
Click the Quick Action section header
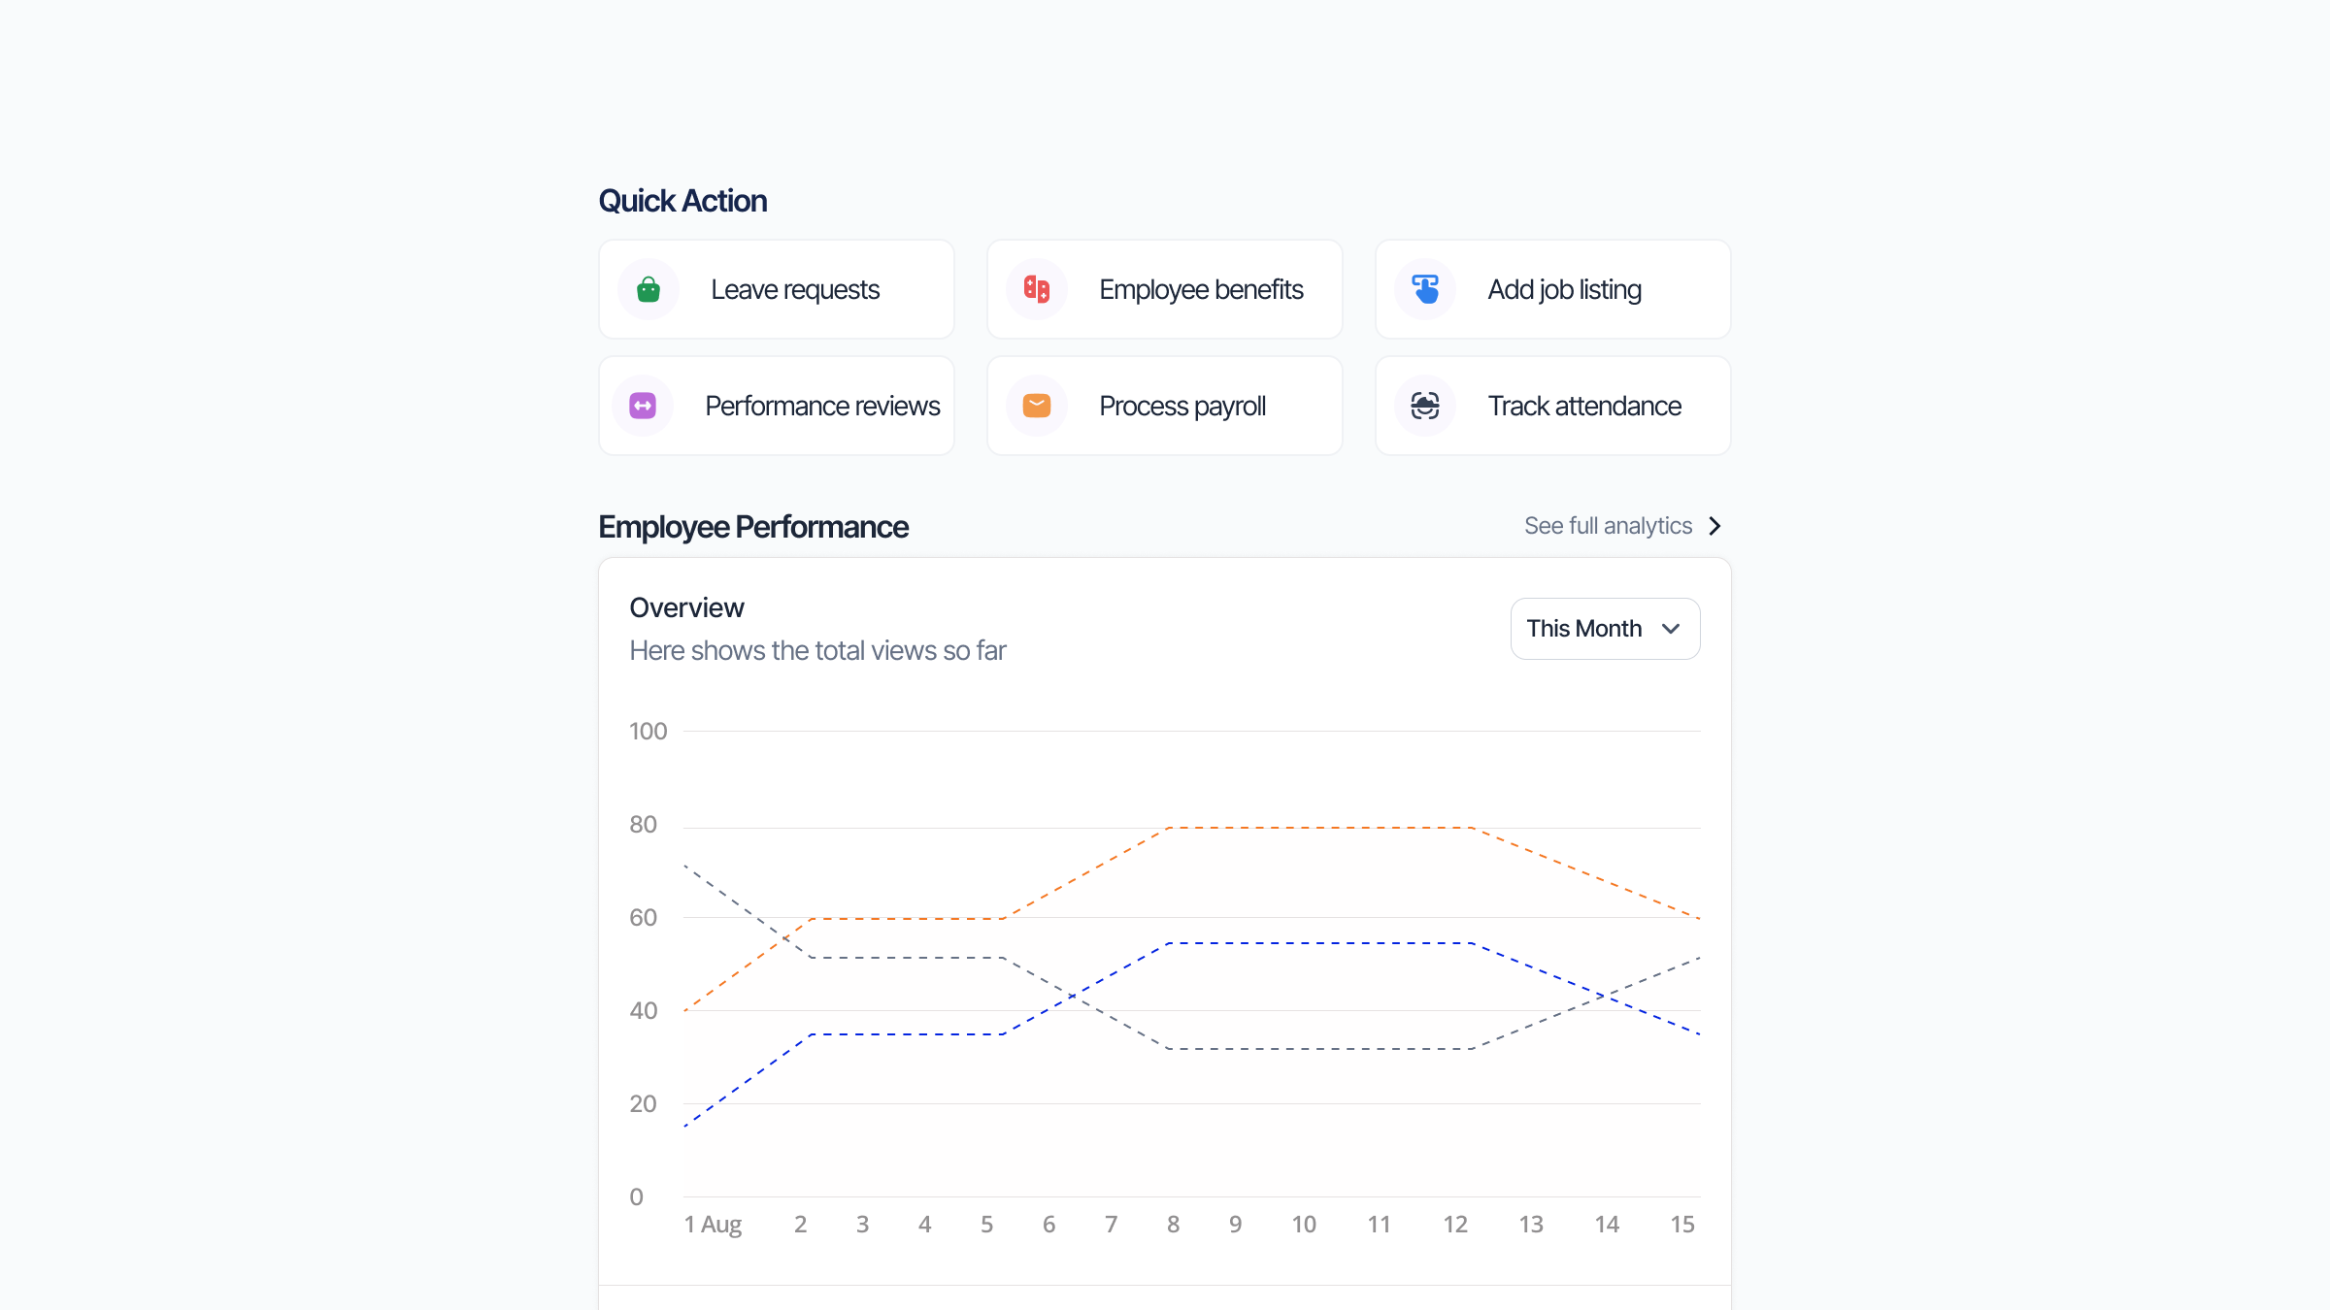click(682, 200)
